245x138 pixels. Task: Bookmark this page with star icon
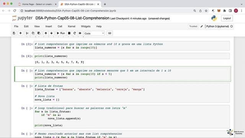pos(206,11)
